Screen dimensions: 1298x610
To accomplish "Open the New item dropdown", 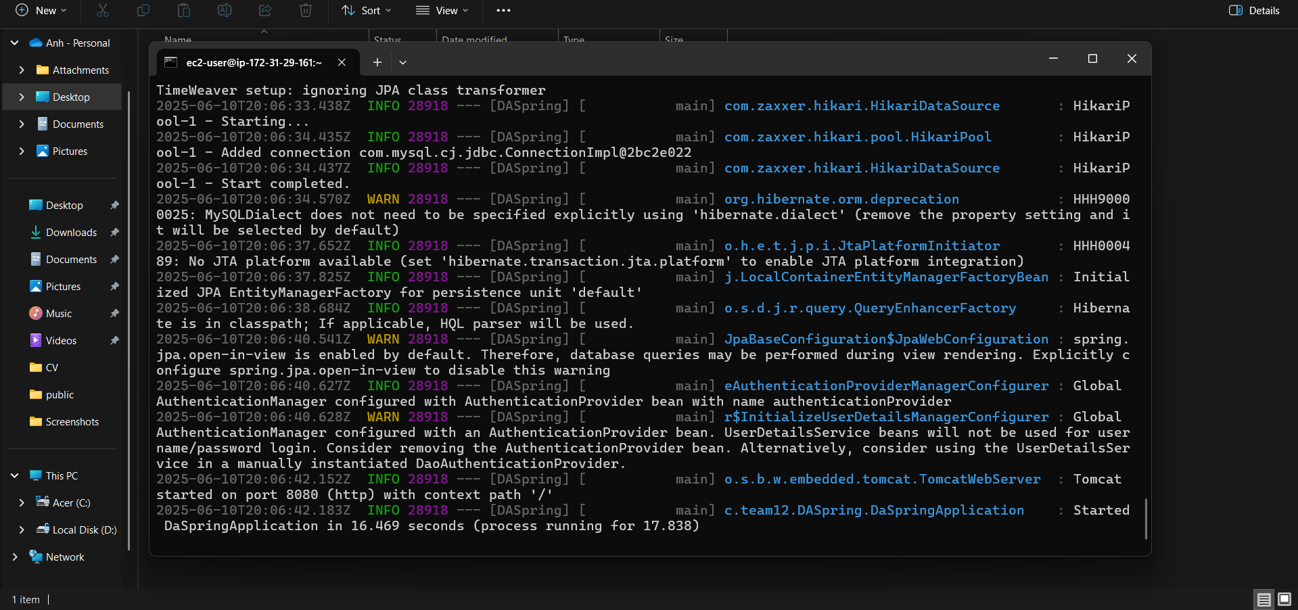I will coord(41,10).
